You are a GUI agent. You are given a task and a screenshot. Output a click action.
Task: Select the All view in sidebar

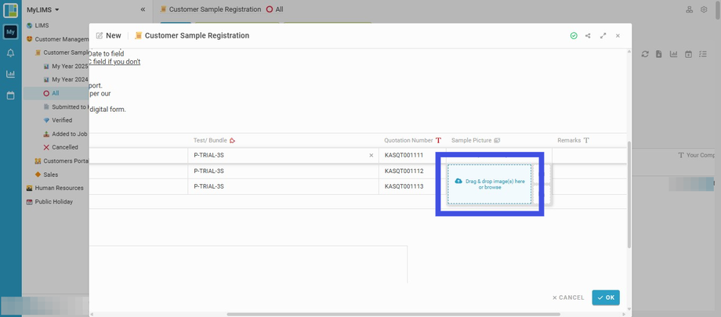click(x=55, y=93)
